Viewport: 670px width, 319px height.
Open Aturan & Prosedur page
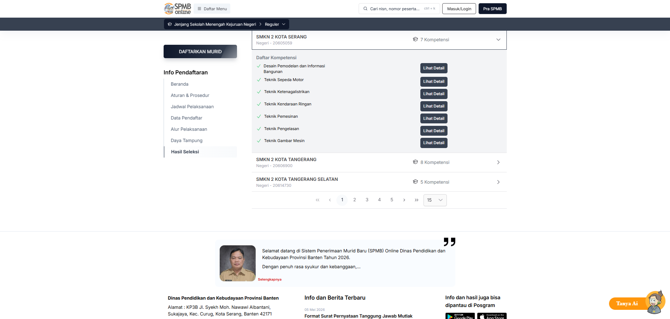(190, 96)
